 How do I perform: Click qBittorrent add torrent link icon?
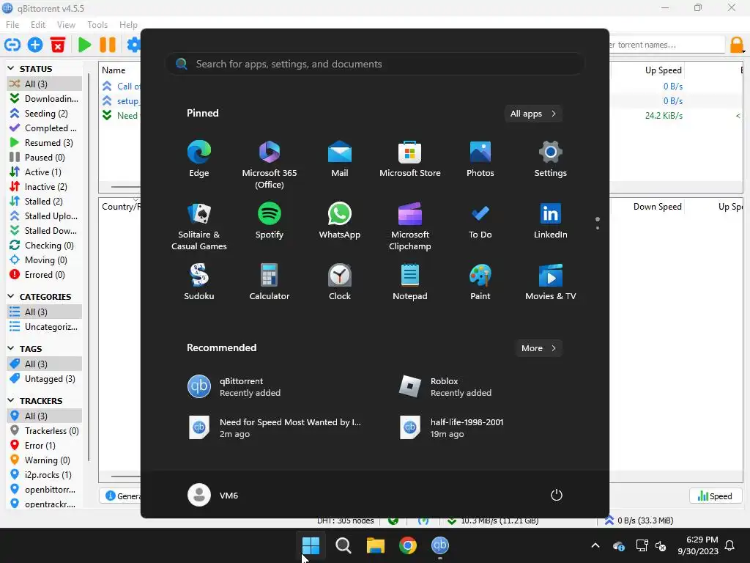point(12,45)
